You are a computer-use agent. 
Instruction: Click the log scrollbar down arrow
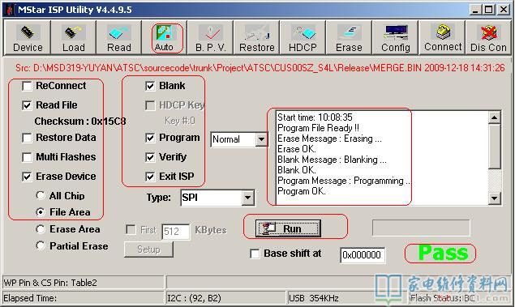pyautogui.click(x=495, y=198)
